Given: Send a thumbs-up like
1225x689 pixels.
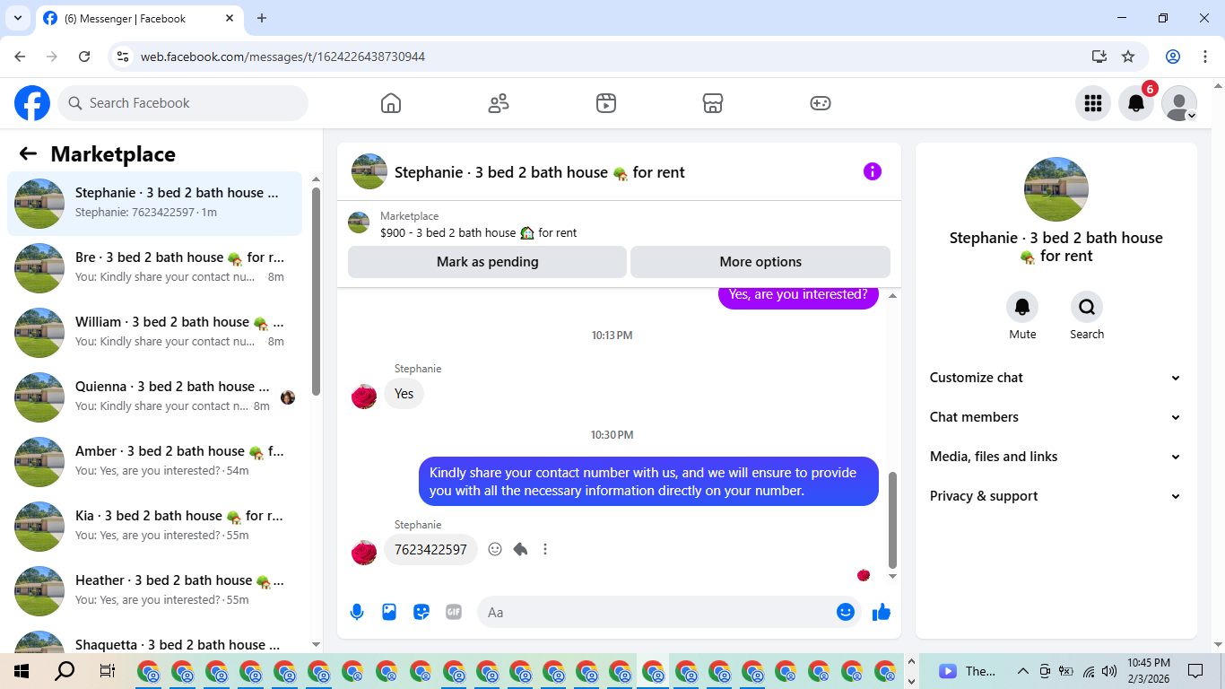Looking at the screenshot, I should click(882, 612).
